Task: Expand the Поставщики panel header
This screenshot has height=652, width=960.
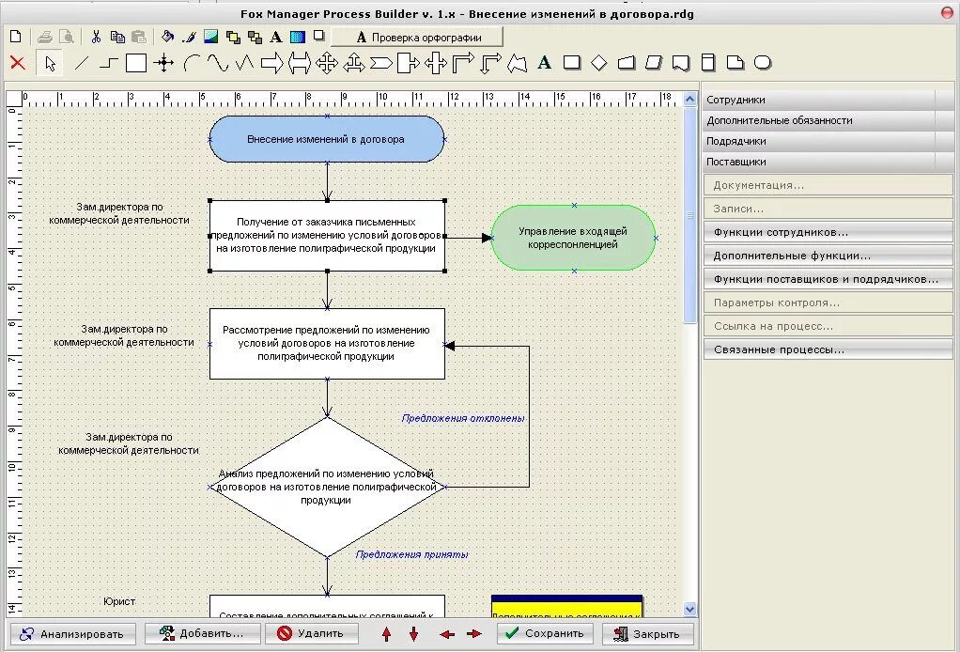Action: point(828,163)
